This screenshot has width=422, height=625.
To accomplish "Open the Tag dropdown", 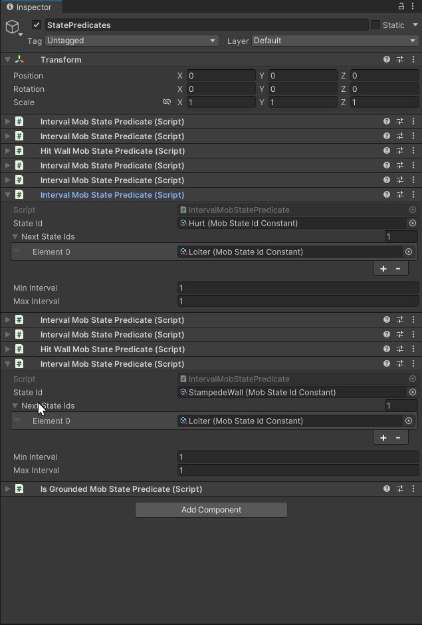I will click(x=131, y=41).
